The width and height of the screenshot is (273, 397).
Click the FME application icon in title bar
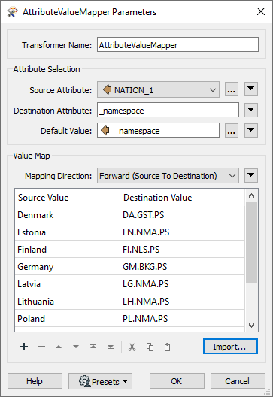[x=12, y=12]
